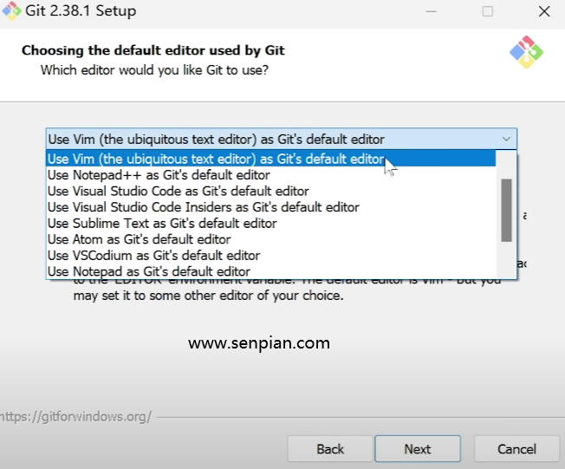Screen dimensions: 565x469
Task: Select Vim as Git's default editor option
Action: (x=216, y=159)
